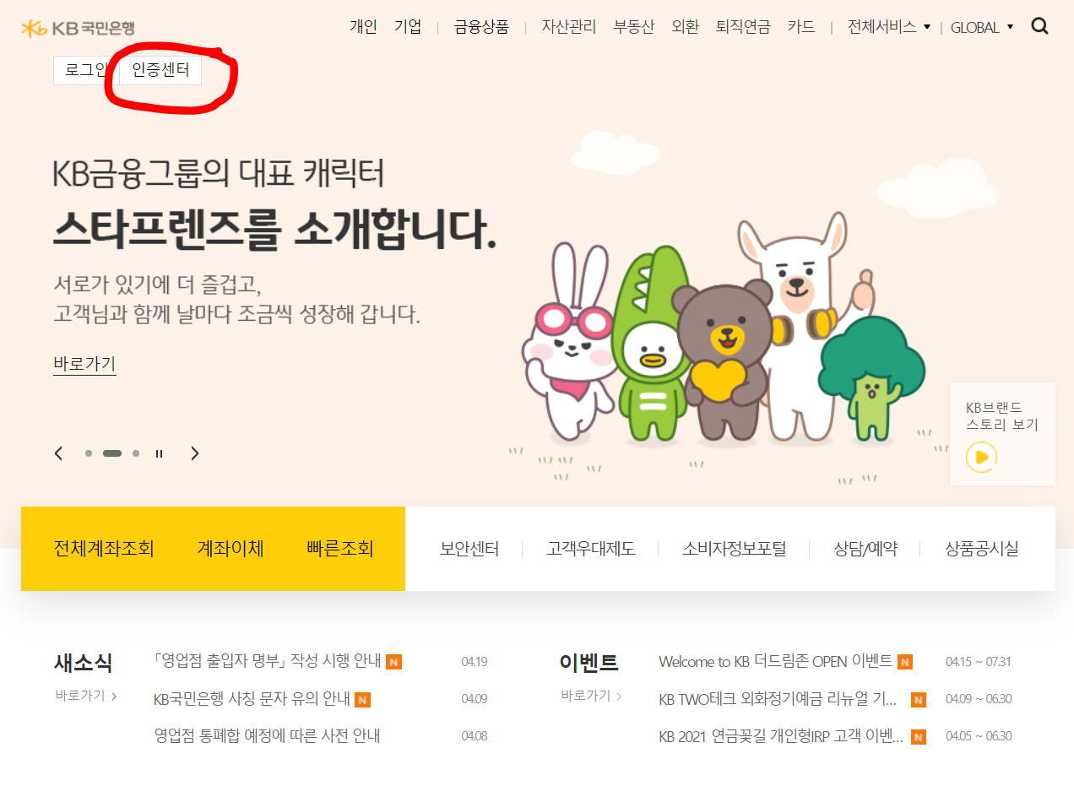Viewport: 1074px width, 786px height.
Task: Select the first banner indicator dot
Action: click(89, 453)
